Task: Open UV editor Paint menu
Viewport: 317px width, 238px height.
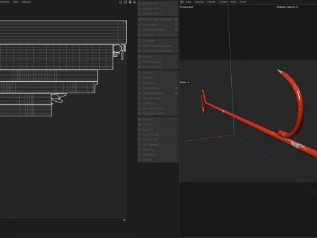Action: 16,2
